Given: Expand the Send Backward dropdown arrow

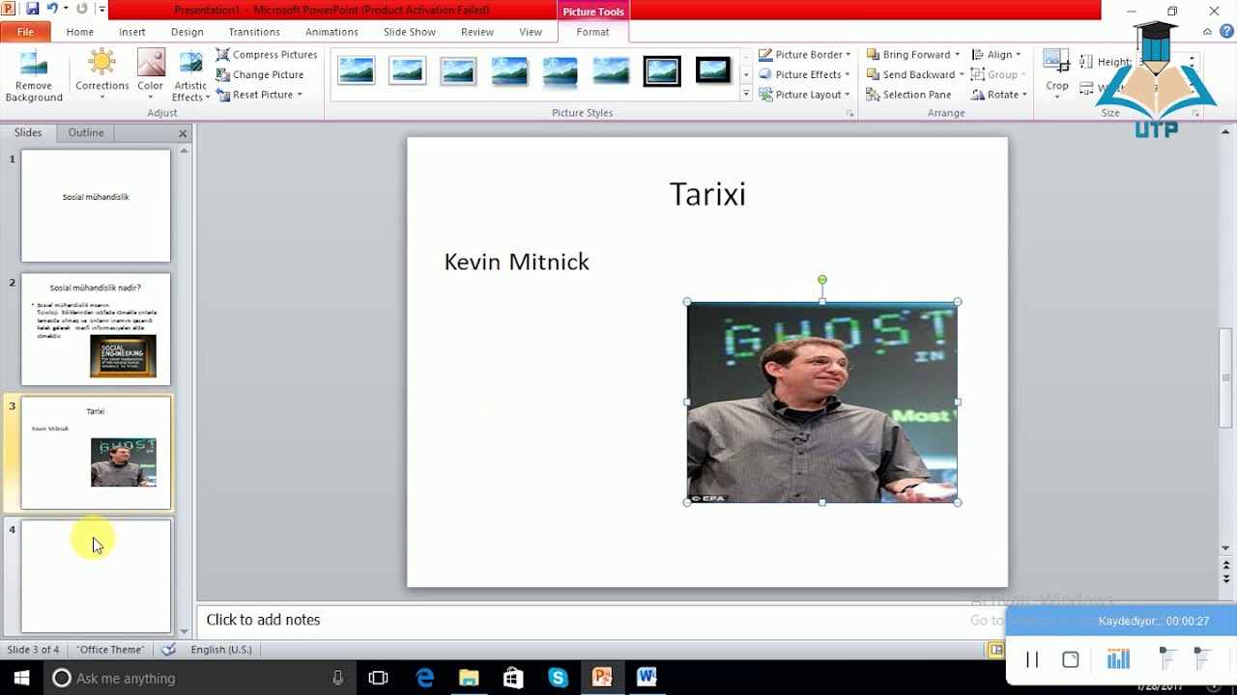Looking at the screenshot, I should pos(962,74).
